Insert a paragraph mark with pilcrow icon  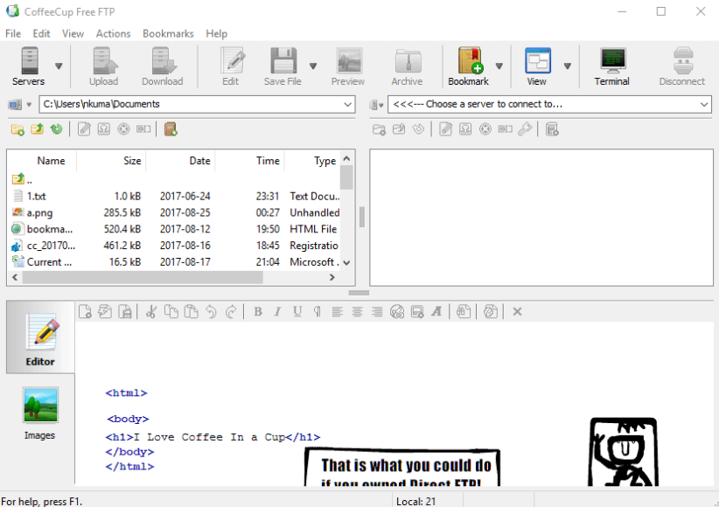coord(318,312)
